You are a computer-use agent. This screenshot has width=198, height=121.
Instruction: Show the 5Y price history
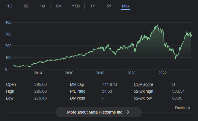point(109,6)
